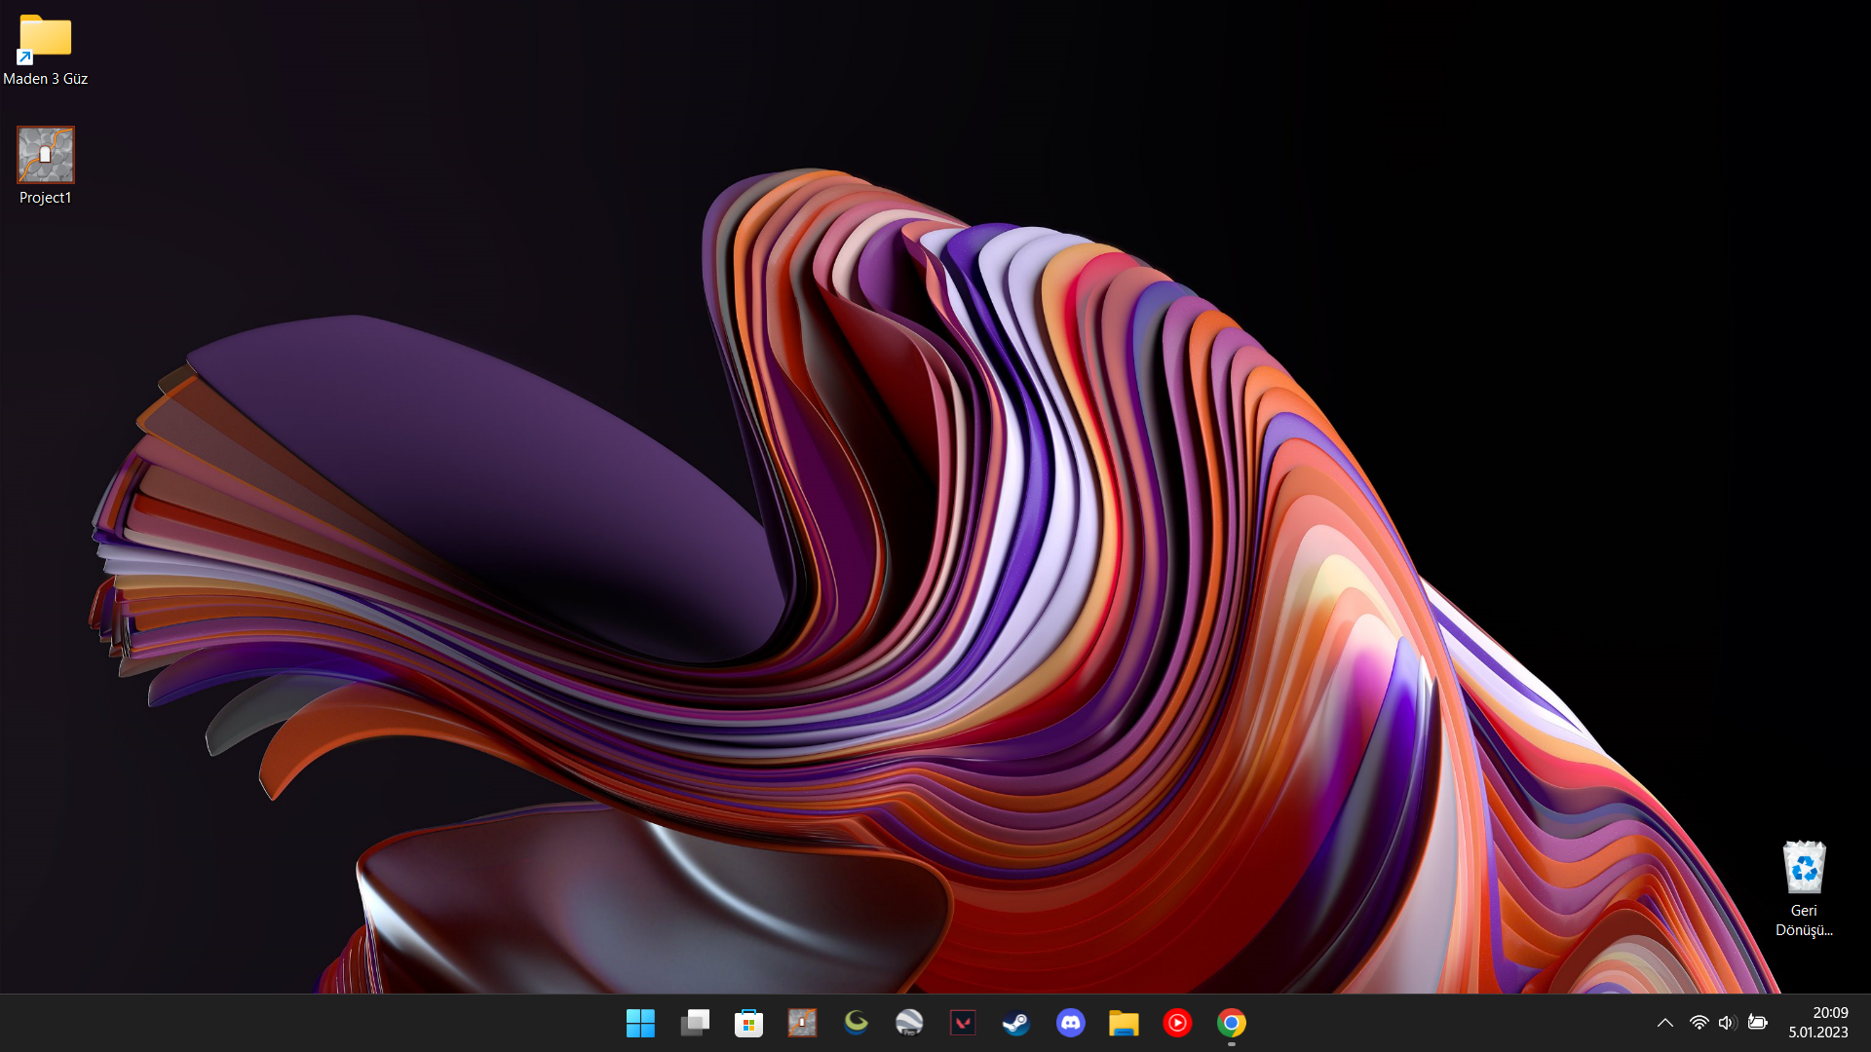Open File Explorer from the taskbar

coord(1124,1023)
